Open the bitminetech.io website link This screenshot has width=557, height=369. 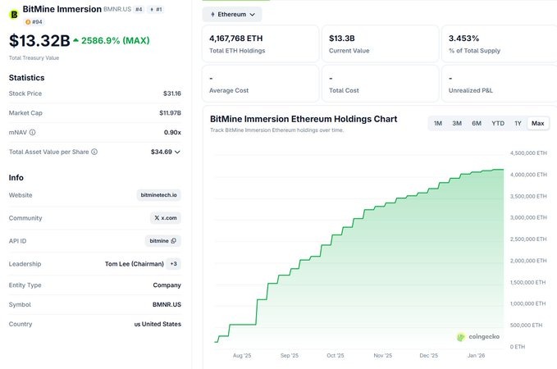coord(159,195)
